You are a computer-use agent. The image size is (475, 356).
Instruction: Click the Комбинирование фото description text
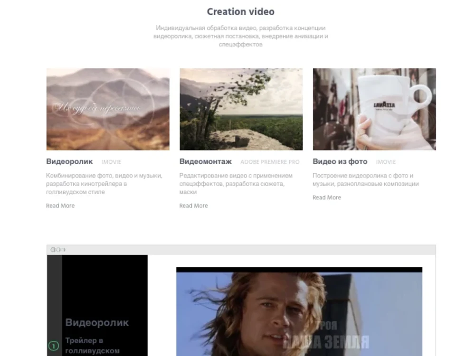pyautogui.click(x=104, y=184)
